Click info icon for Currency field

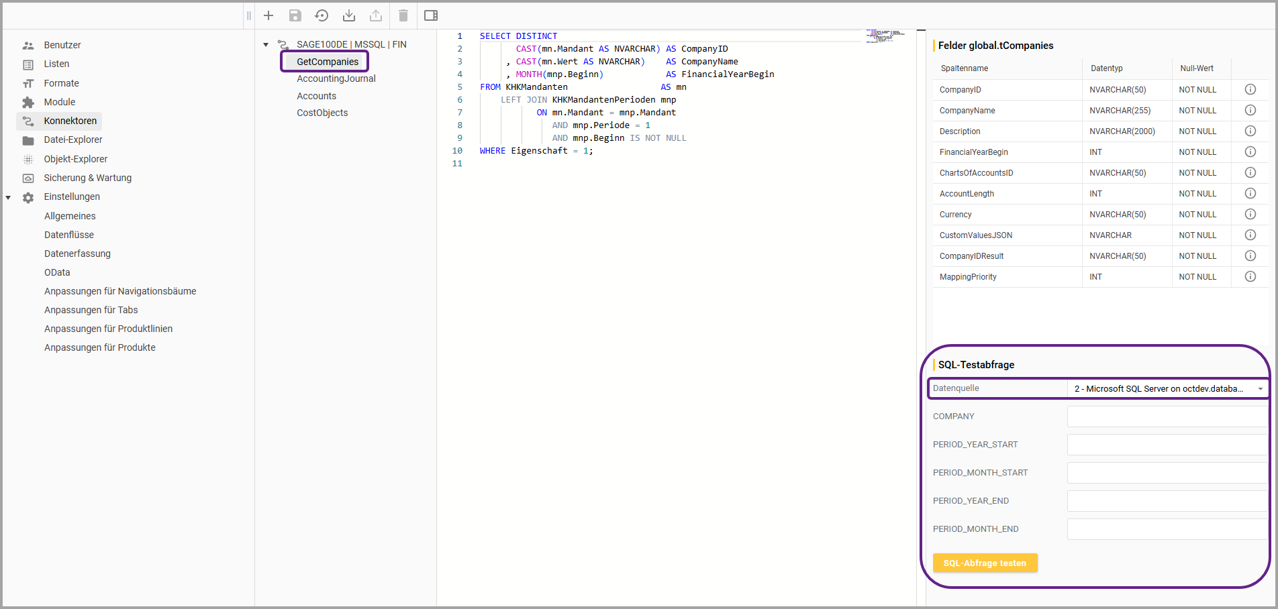click(1250, 215)
